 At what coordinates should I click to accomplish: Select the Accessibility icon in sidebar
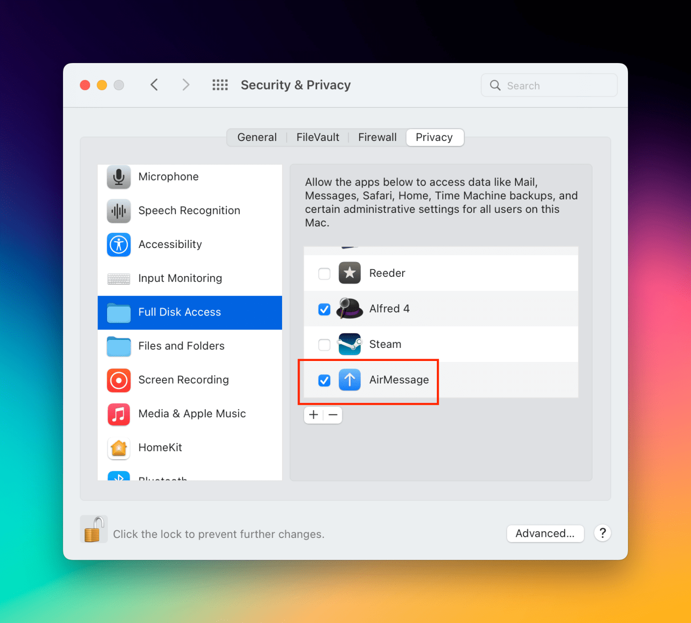[118, 244]
